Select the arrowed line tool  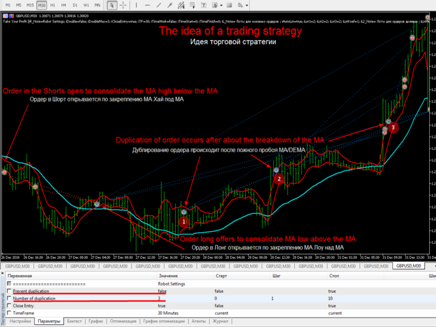coord(170,5)
